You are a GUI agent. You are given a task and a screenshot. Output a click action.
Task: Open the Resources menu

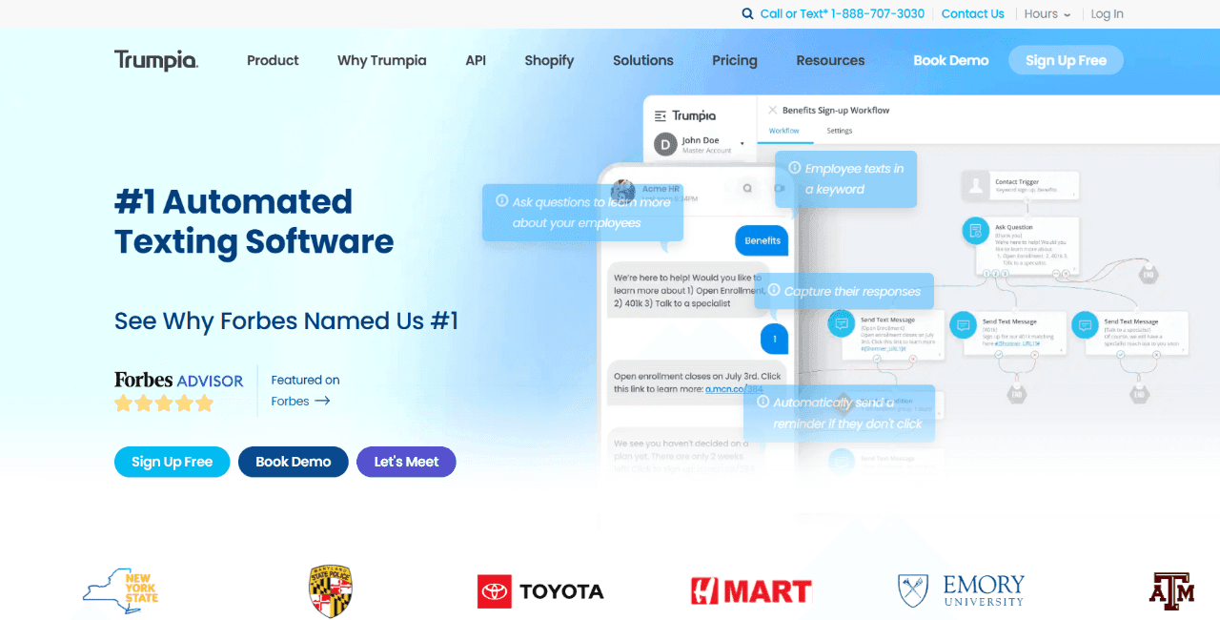pos(831,60)
